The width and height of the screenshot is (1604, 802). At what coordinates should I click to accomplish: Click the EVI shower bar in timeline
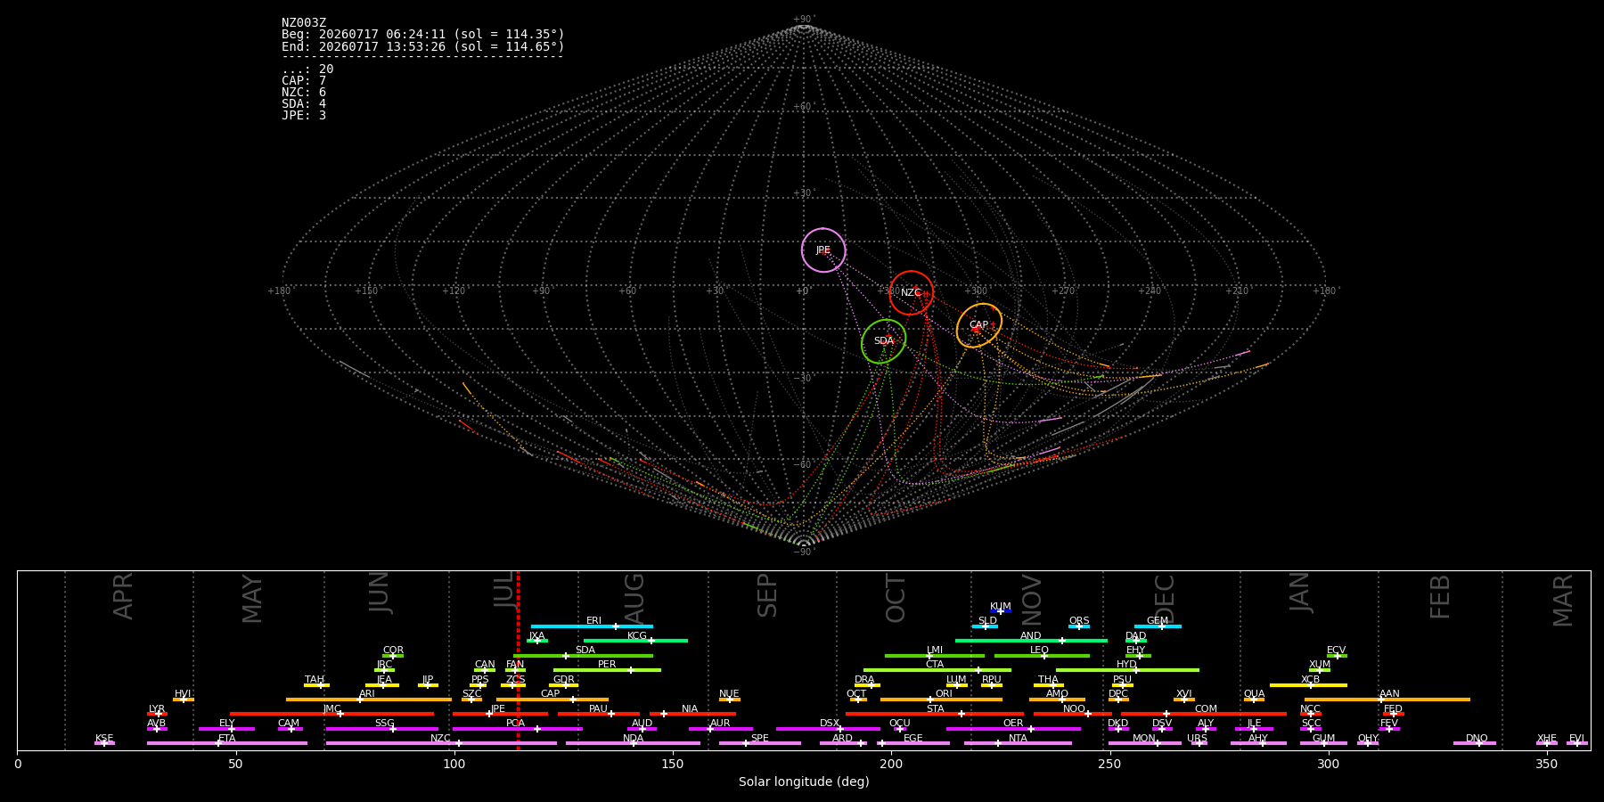1577,743
